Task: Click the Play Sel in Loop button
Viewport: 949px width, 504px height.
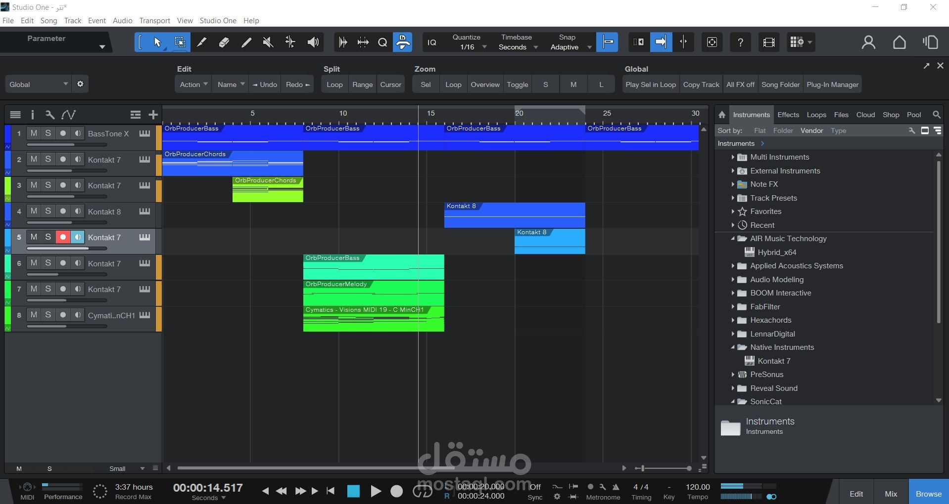Action: tap(651, 84)
